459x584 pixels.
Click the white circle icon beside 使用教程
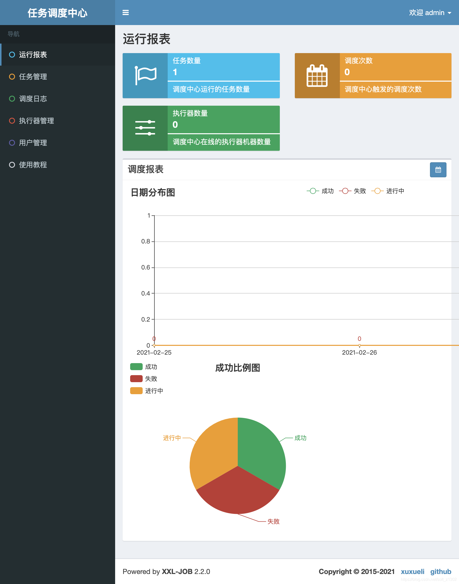coord(12,165)
